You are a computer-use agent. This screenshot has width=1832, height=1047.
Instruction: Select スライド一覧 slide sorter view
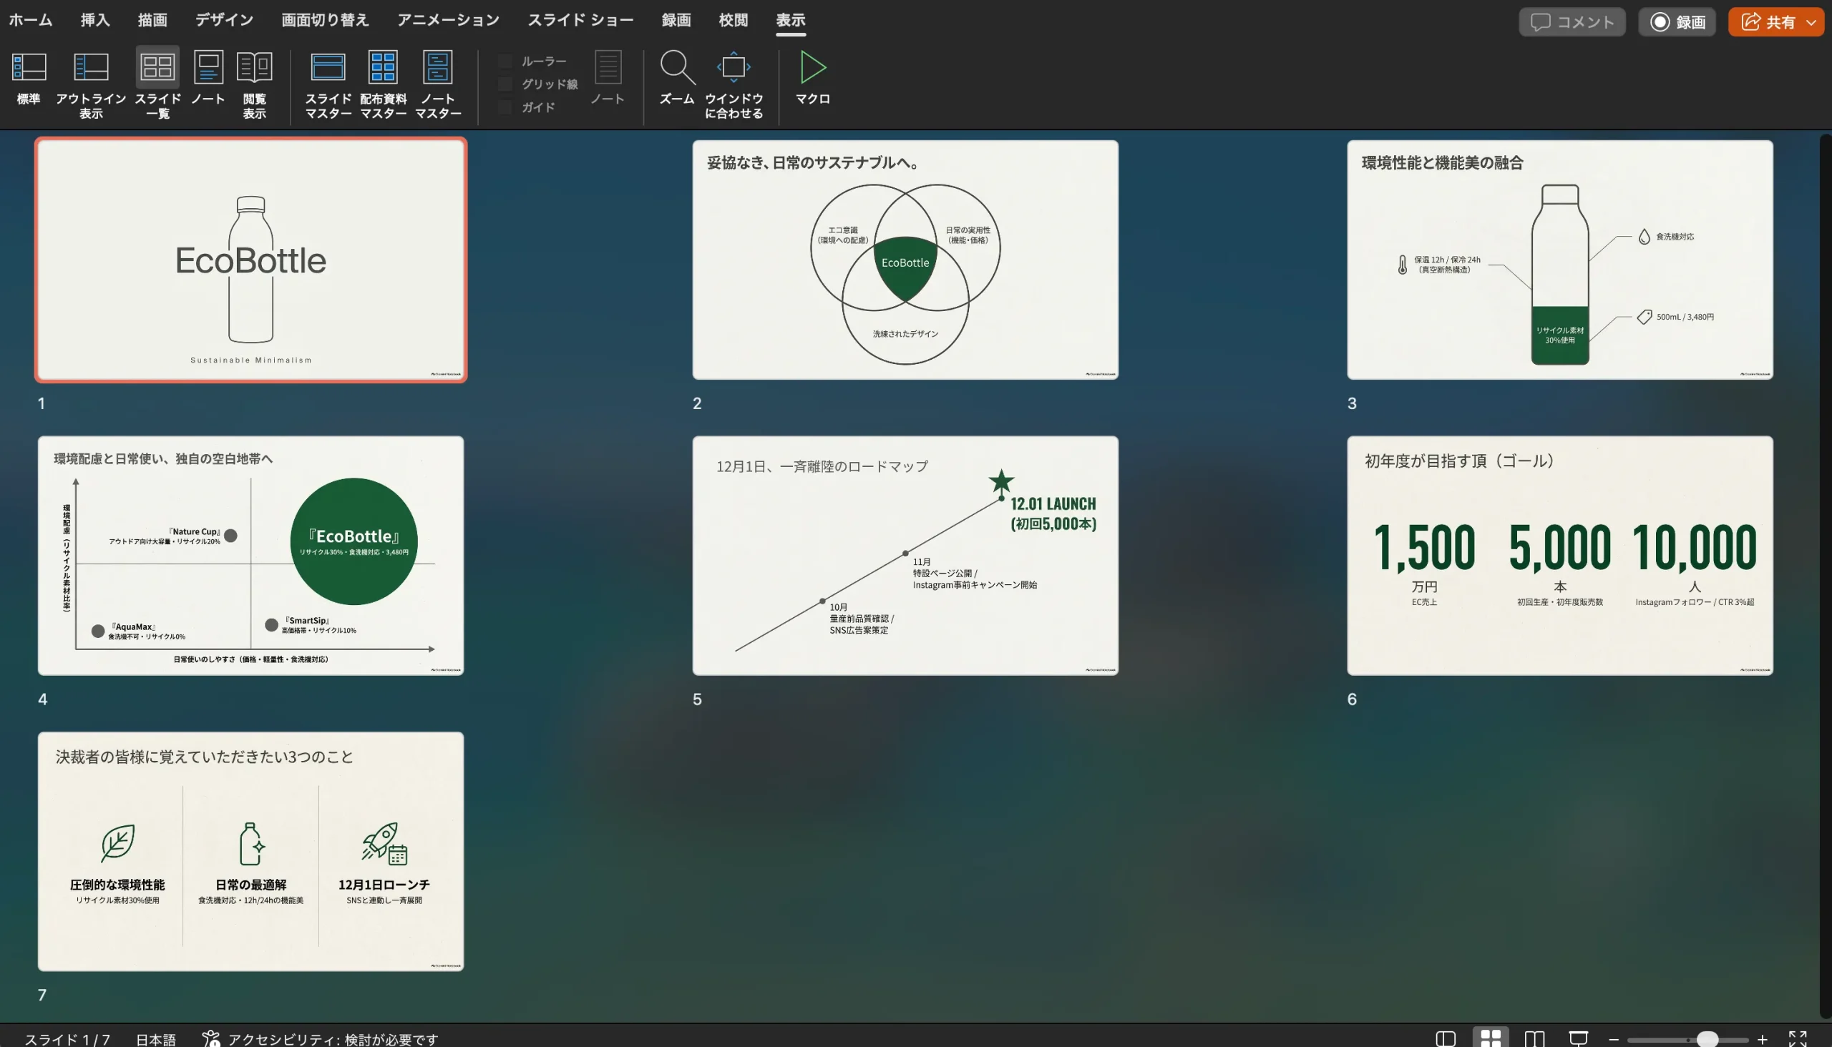pos(157,85)
